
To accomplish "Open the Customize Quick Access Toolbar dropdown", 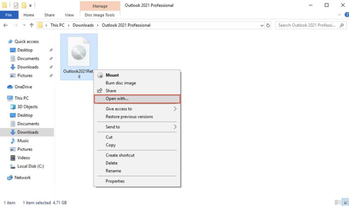I will click(30, 5).
